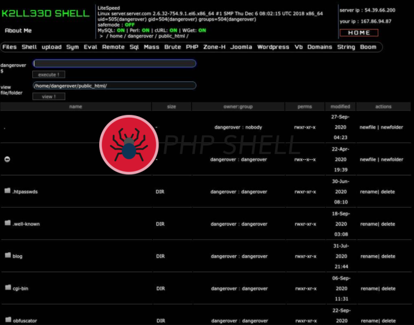Select the Files menu item
Screen dimensions: 414x325
[10, 47]
